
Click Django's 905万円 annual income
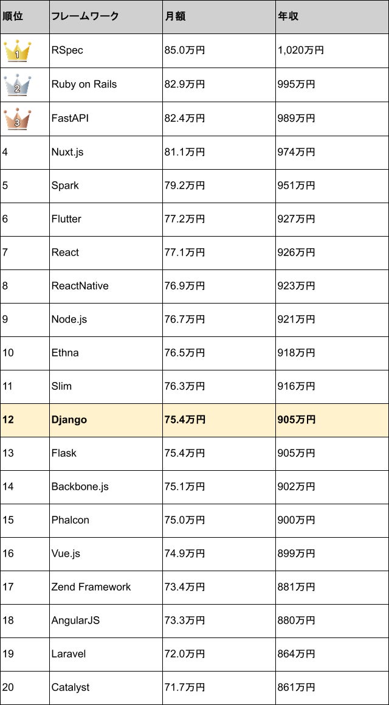point(297,420)
